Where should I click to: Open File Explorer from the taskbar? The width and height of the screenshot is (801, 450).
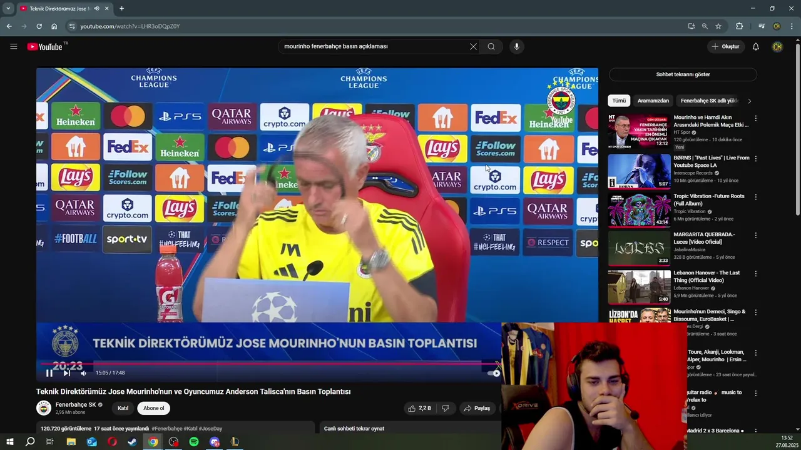[71, 442]
